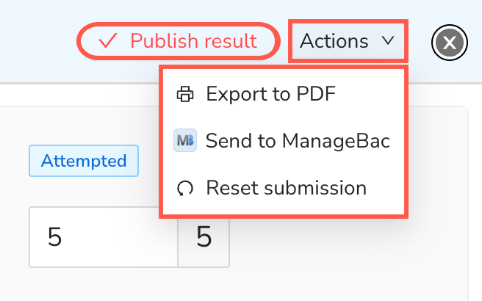This screenshot has height=301, width=482.
Task: Click the printer icon beside Export to PDF
Action: [x=185, y=94]
